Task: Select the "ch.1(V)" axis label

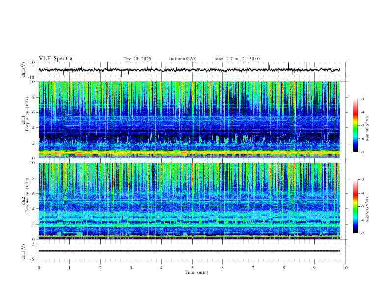Action: point(24,70)
